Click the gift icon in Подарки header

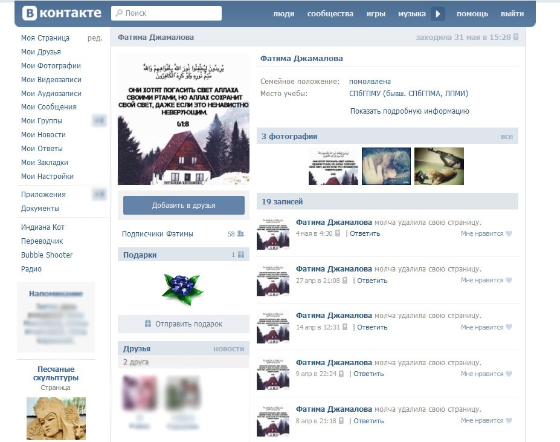pyautogui.click(x=241, y=255)
